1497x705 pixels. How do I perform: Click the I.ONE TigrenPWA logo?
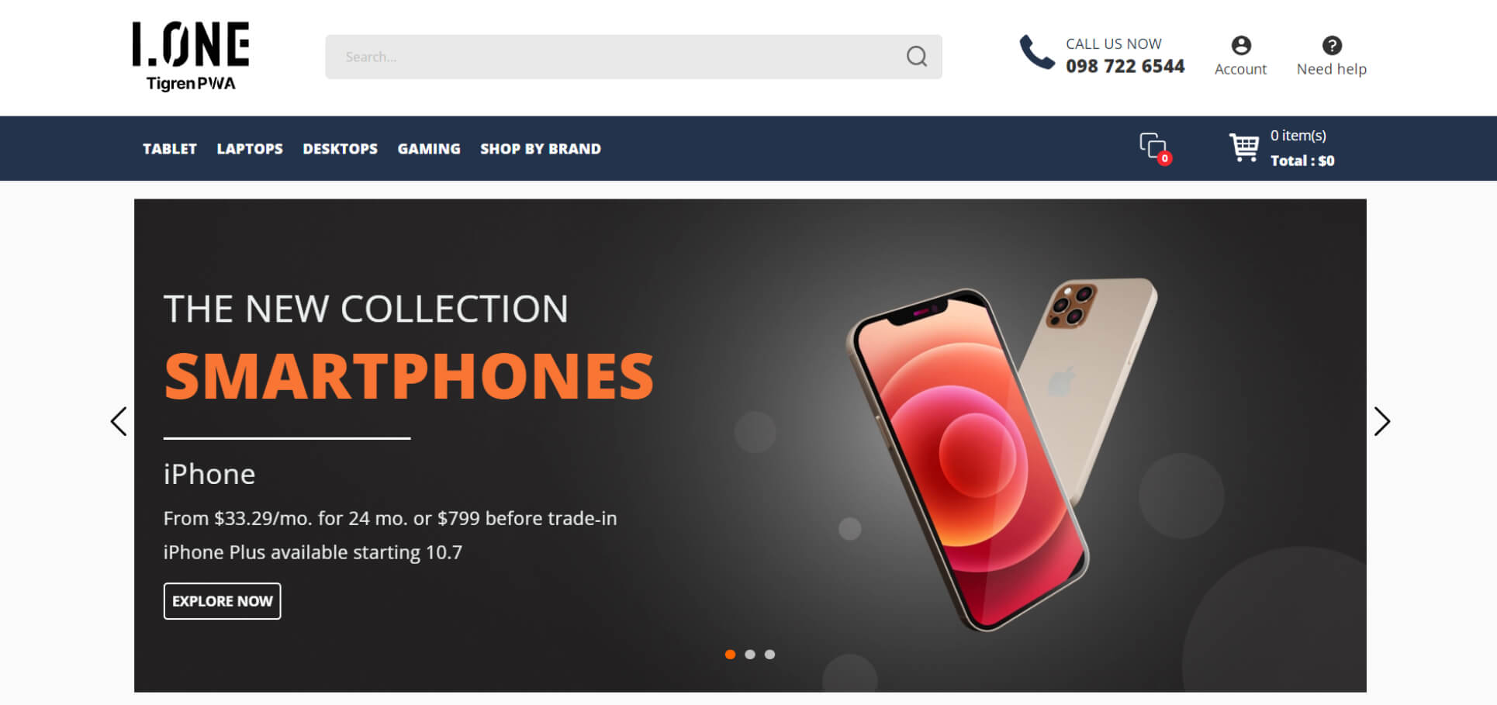pos(191,56)
